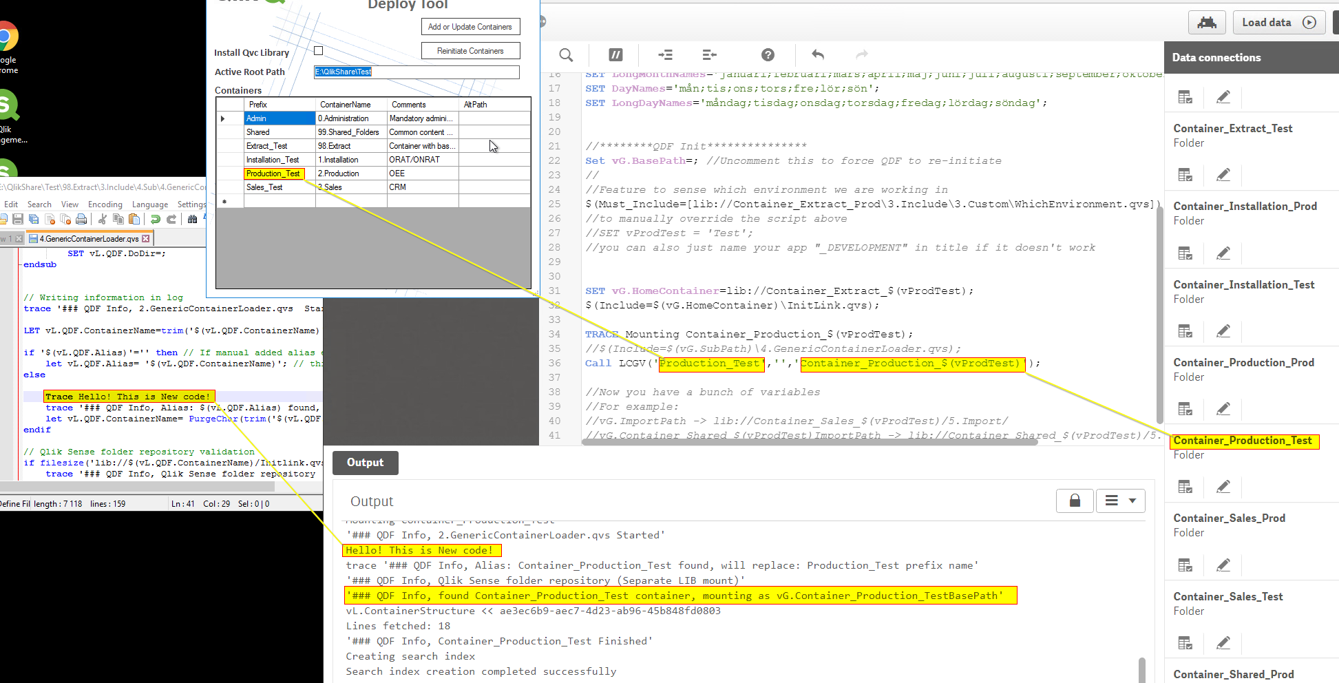Copy selection in Notepad++ toolbar
1339x683 pixels.
tap(118, 219)
